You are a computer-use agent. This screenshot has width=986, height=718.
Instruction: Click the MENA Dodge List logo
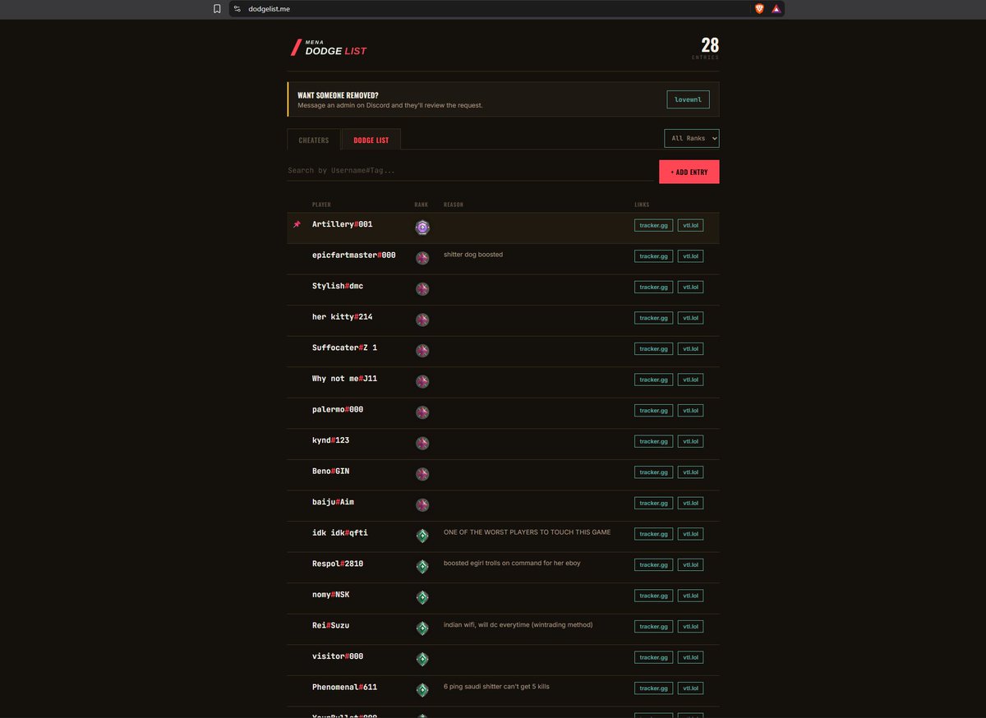point(329,48)
